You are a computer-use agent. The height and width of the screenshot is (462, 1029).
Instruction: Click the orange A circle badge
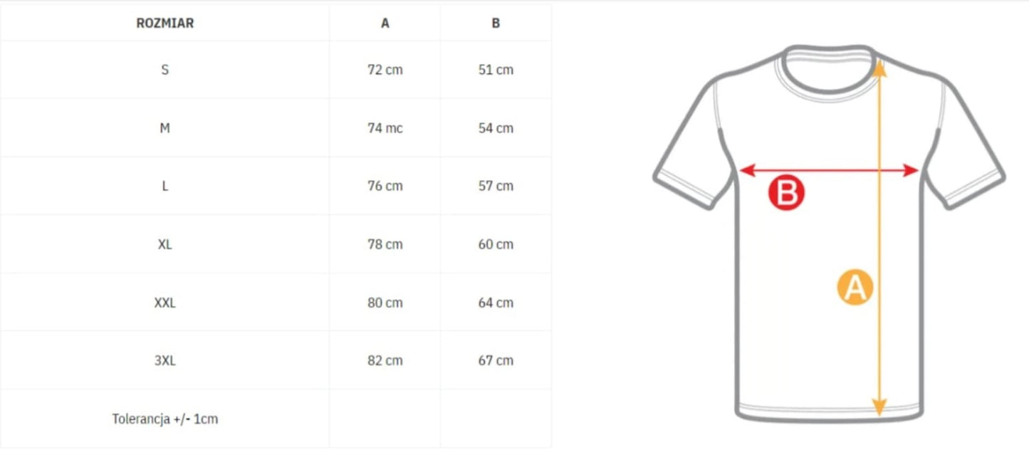coord(855,288)
